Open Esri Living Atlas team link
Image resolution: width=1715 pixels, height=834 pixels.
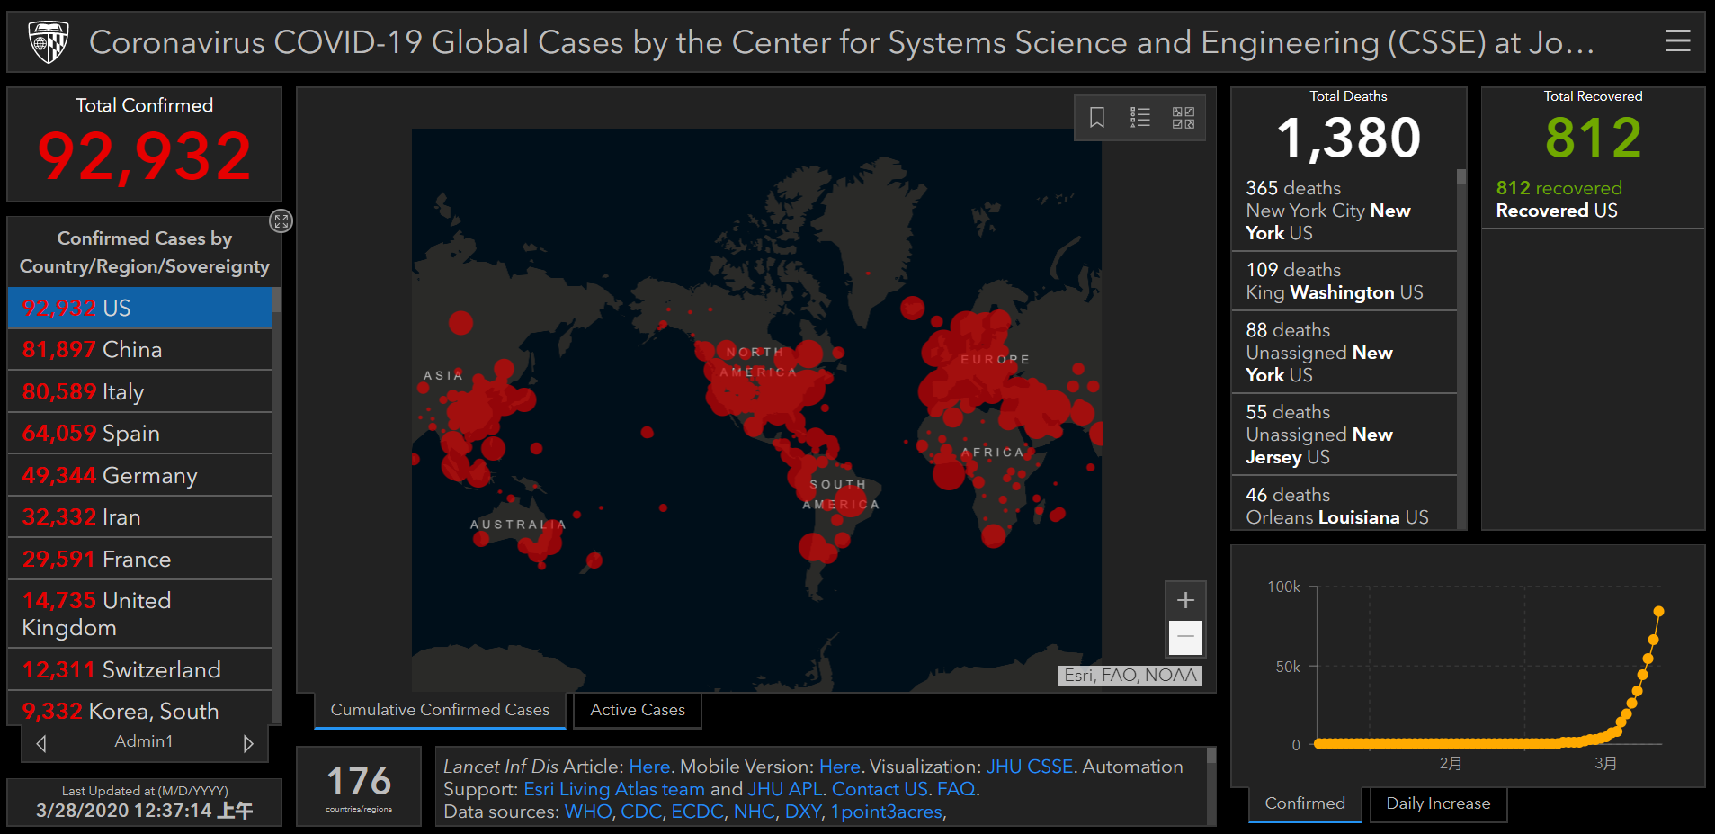614,789
